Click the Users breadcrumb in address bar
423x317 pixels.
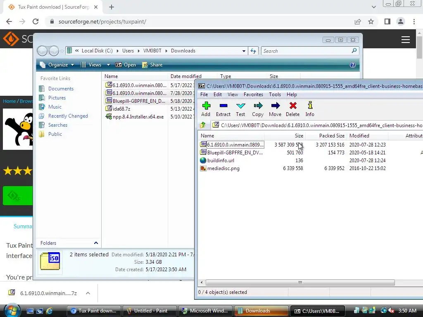(x=128, y=51)
